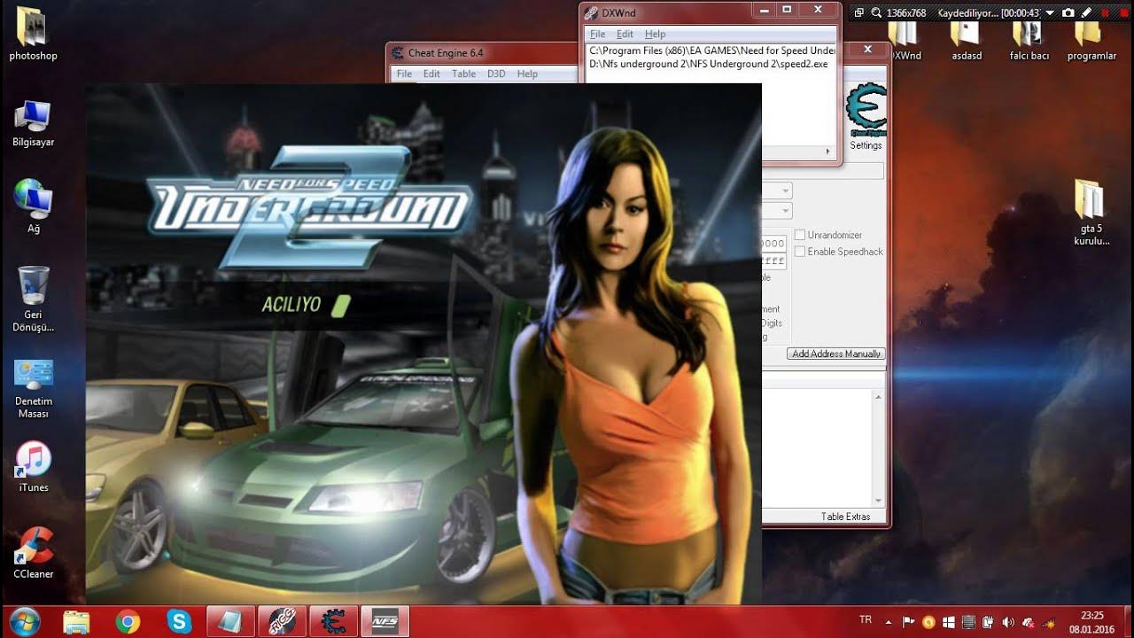
Task: Open the Cheat Engine File menu
Action: pyautogui.click(x=404, y=74)
